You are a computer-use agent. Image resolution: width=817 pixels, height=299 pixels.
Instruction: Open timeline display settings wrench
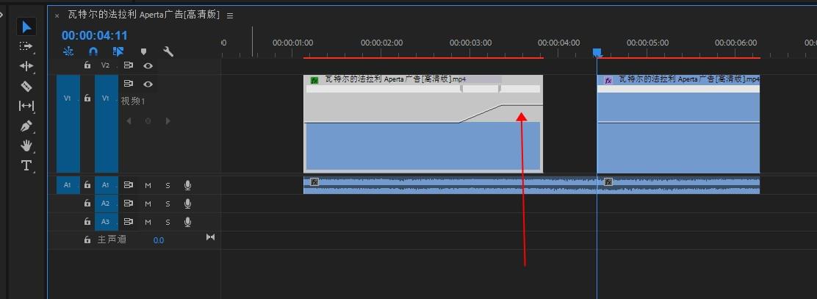coord(168,51)
